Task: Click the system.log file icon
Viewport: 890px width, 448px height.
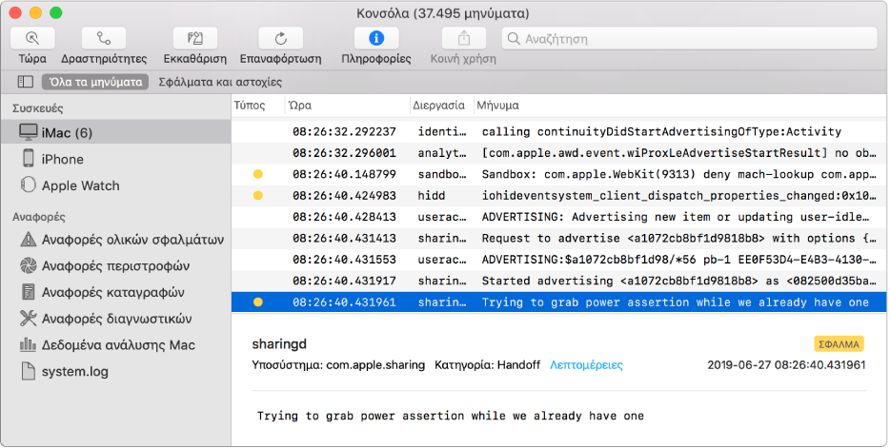Action: (x=28, y=371)
